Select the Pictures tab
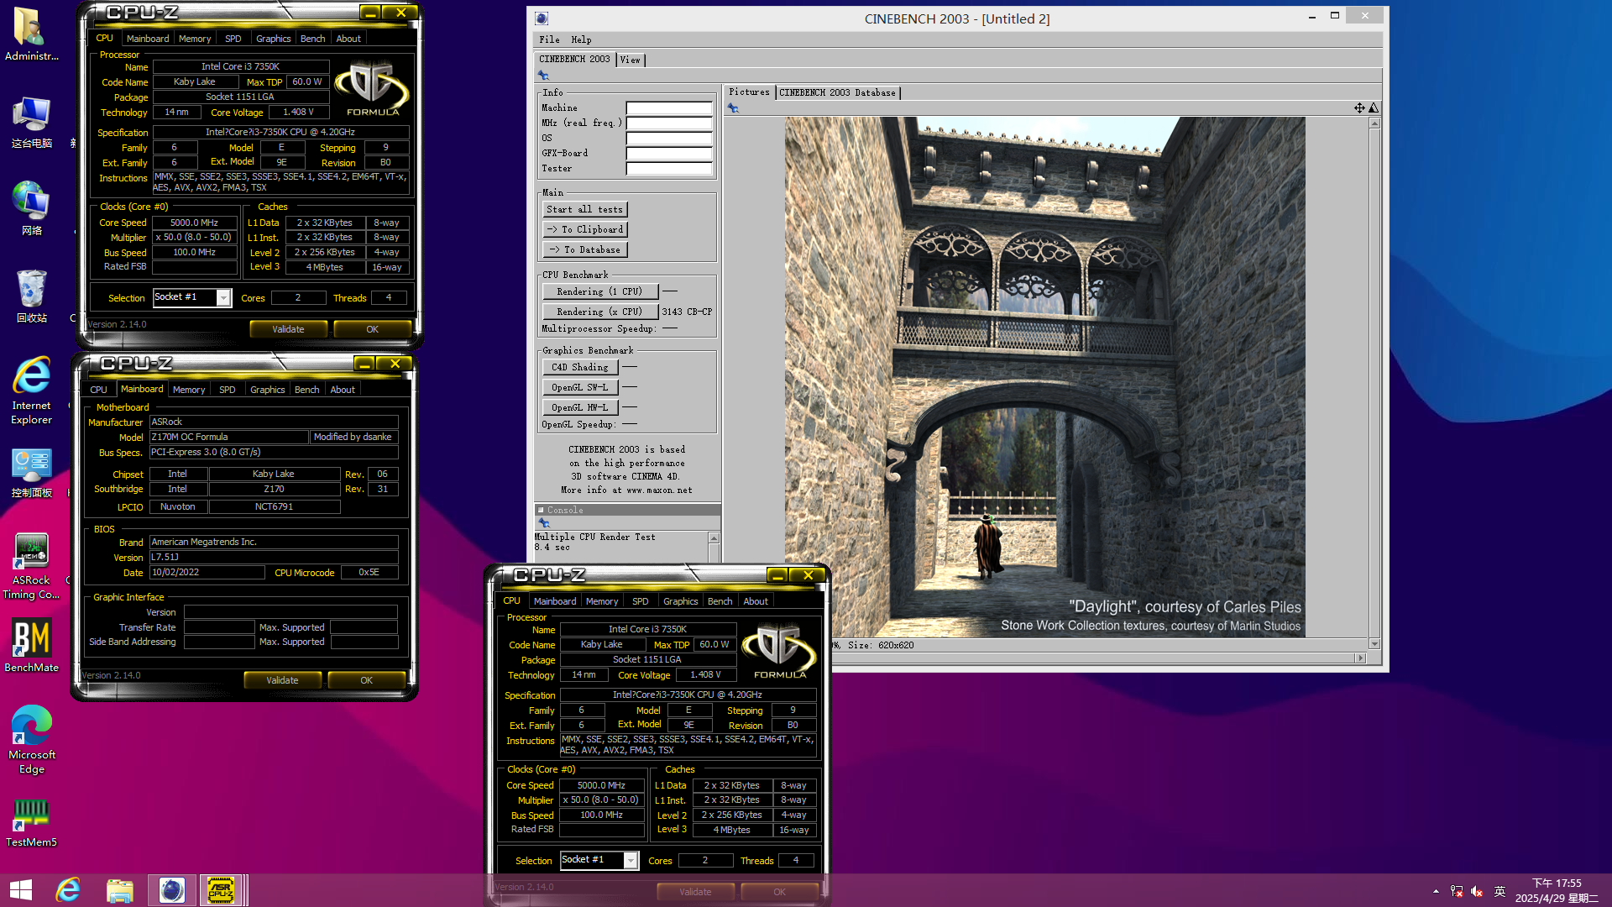The height and width of the screenshot is (907, 1612). [749, 92]
